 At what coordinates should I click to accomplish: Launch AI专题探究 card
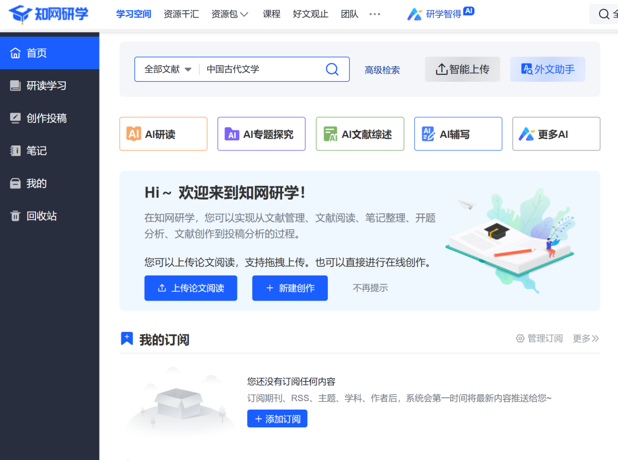point(262,134)
